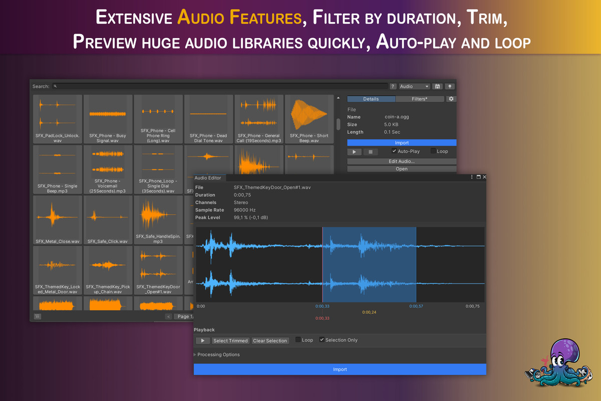This screenshot has height=401, width=601.
Task: Click inside the Search input field
Action: coord(220,86)
